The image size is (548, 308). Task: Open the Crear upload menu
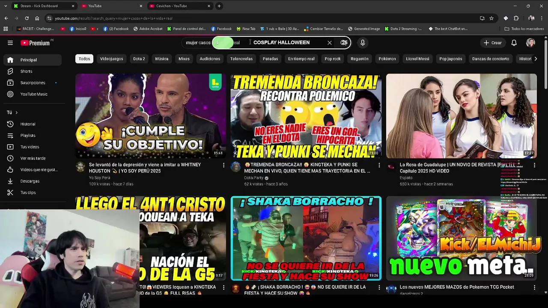pyautogui.click(x=492, y=43)
